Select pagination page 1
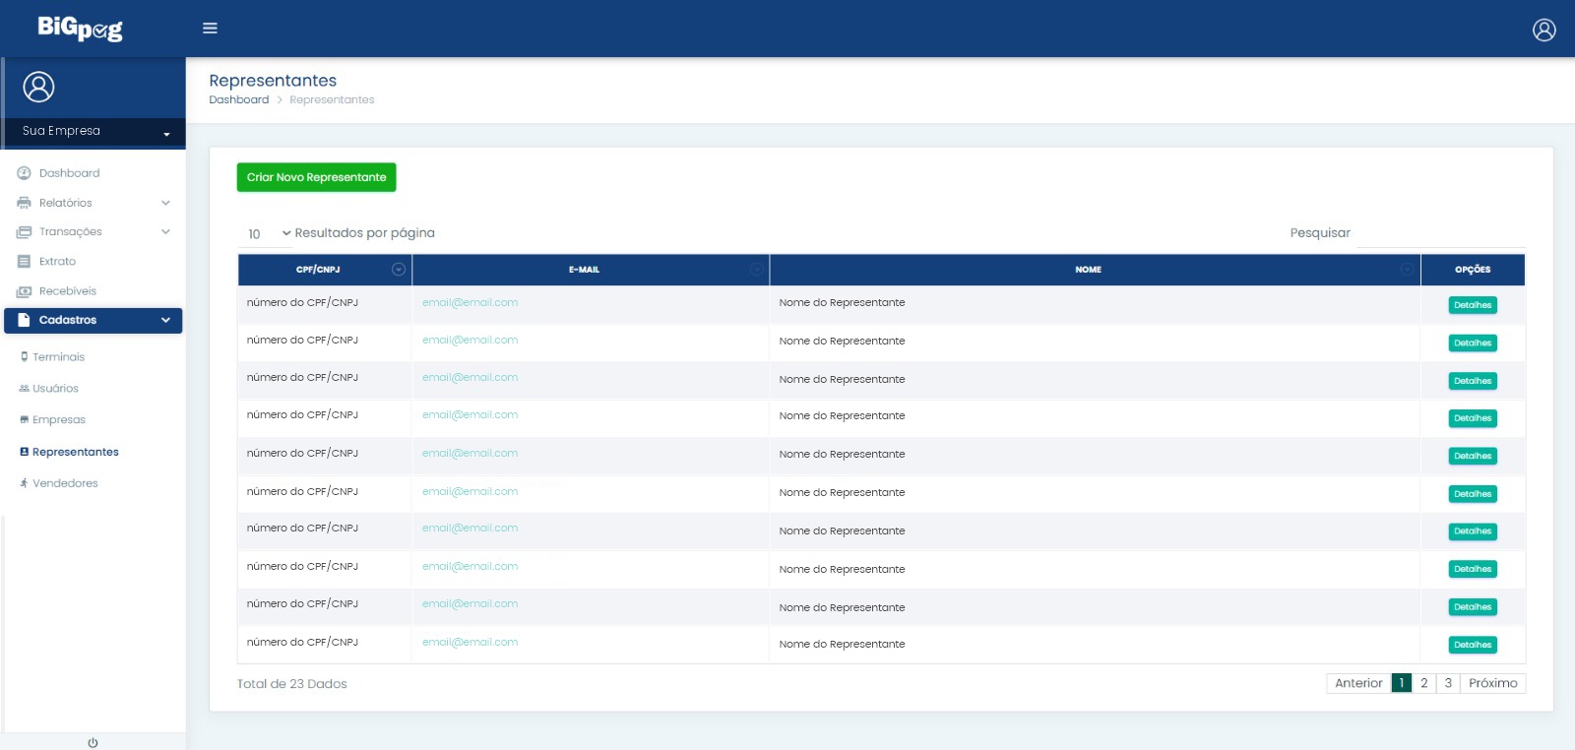The height and width of the screenshot is (750, 1575). (x=1402, y=683)
